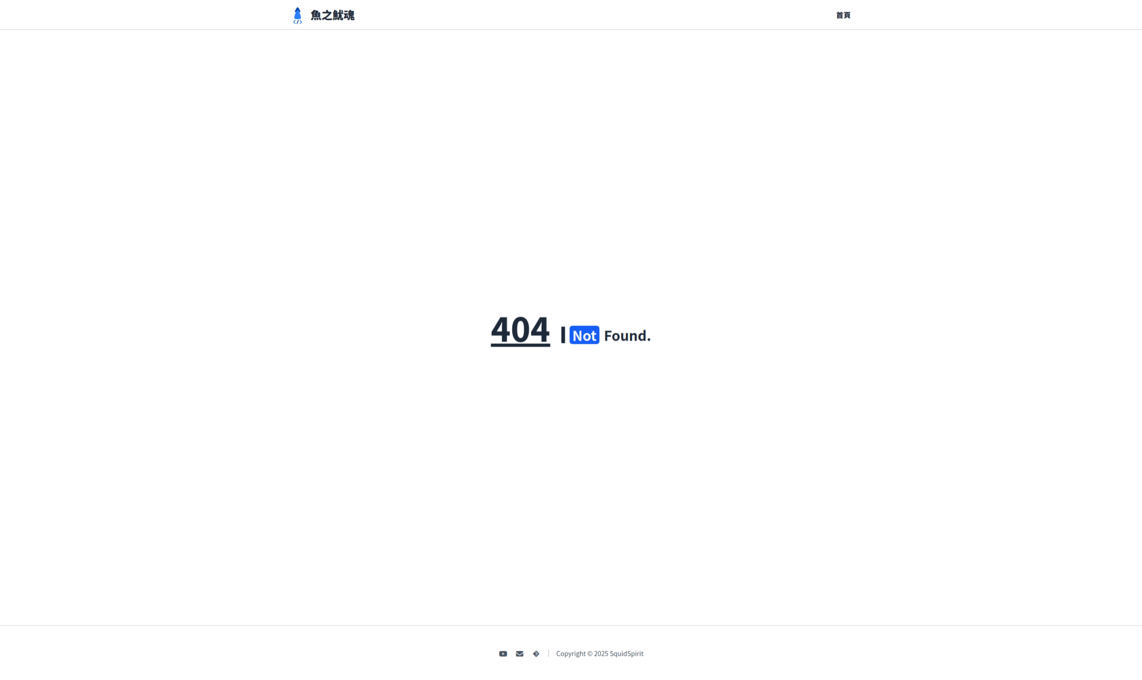This screenshot has width=1142, height=680.
Task: Click the blue squid logo icon
Action: pyautogui.click(x=298, y=13)
